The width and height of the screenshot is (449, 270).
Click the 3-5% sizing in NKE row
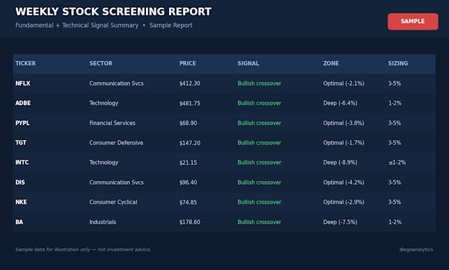[x=395, y=202]
